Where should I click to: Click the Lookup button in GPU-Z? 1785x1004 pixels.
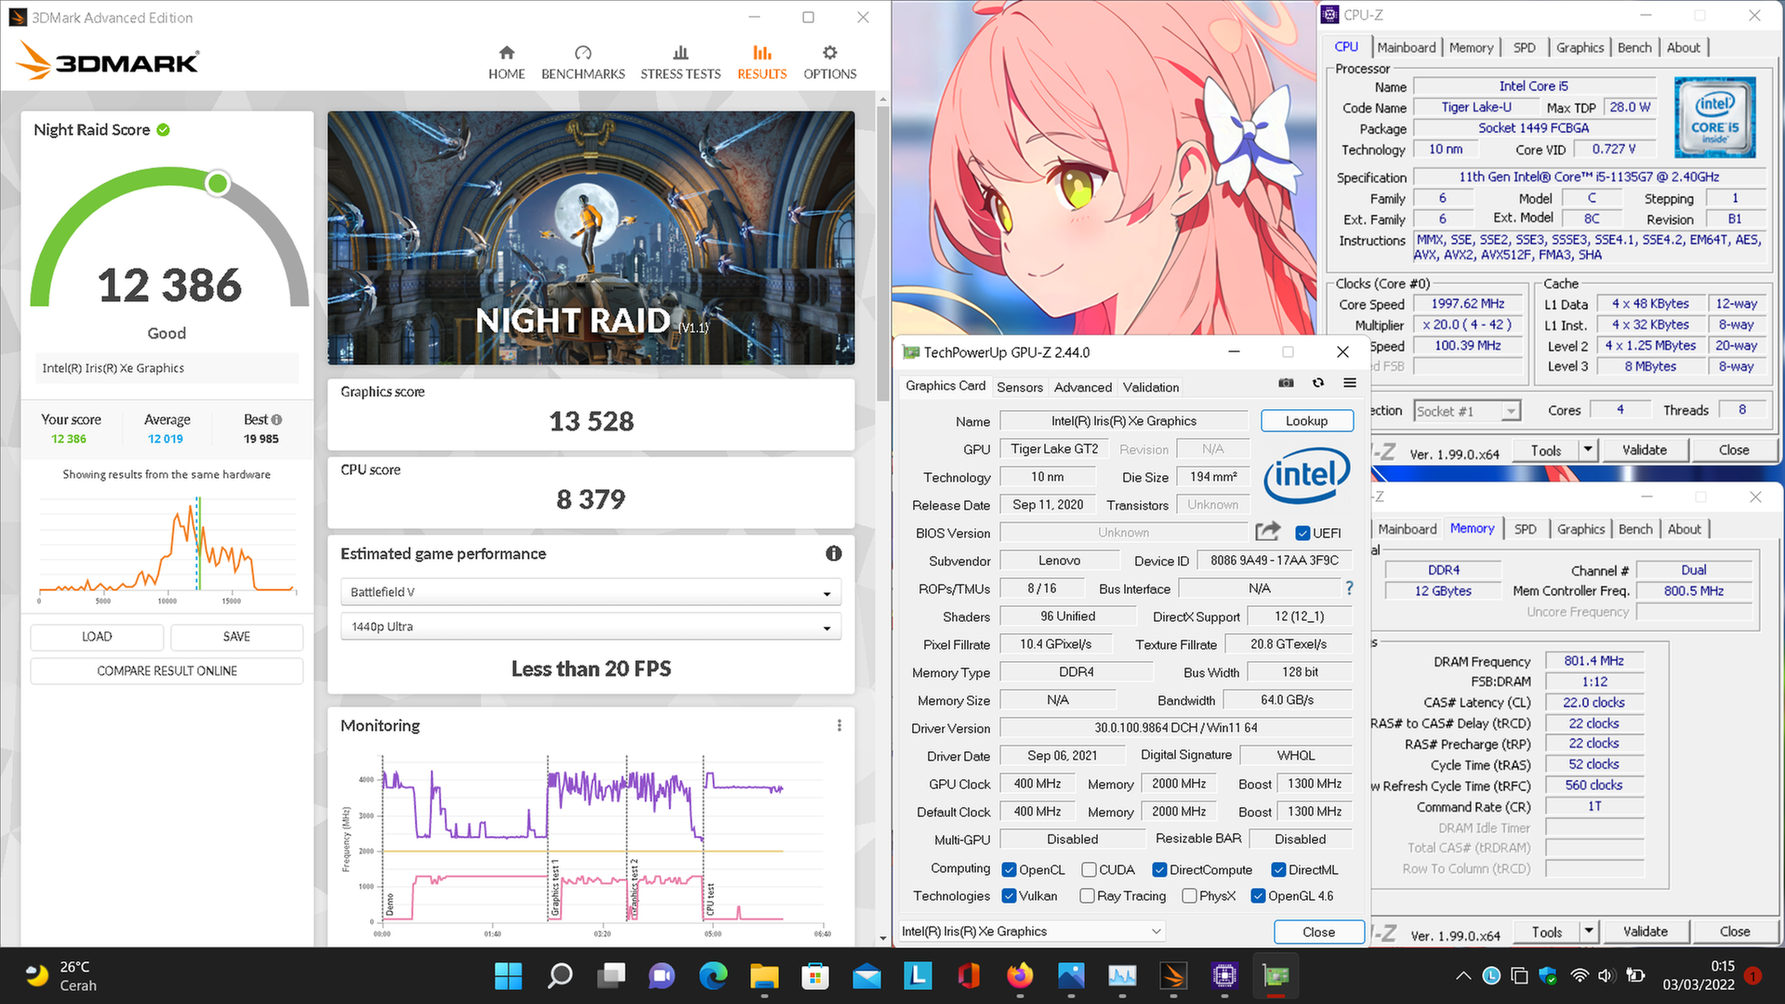[x=1306, y=421]
